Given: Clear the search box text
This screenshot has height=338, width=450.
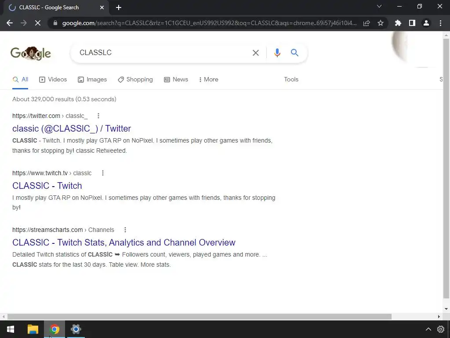Looking at the screenshot, I should coord(255,53).
